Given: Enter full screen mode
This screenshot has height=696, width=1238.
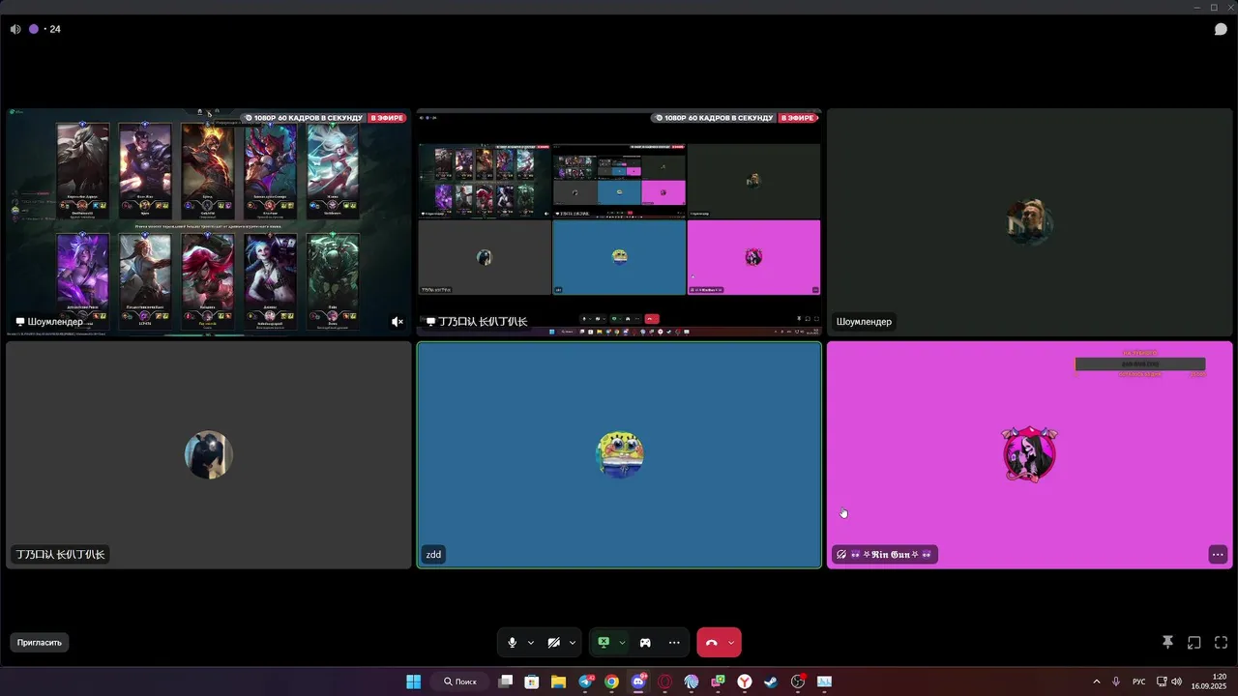Looking at the screenshot, I should coord(1221,642).
